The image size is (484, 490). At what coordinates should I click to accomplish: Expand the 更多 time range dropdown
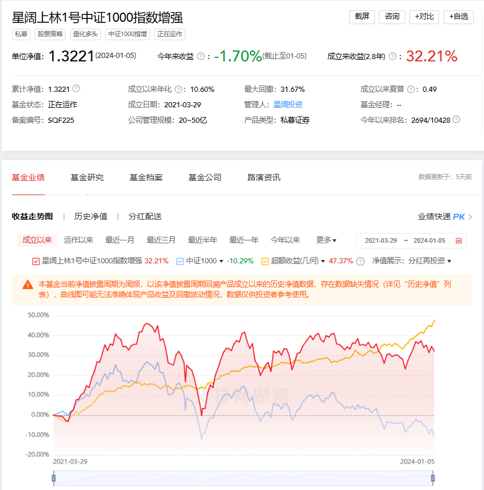326,240
